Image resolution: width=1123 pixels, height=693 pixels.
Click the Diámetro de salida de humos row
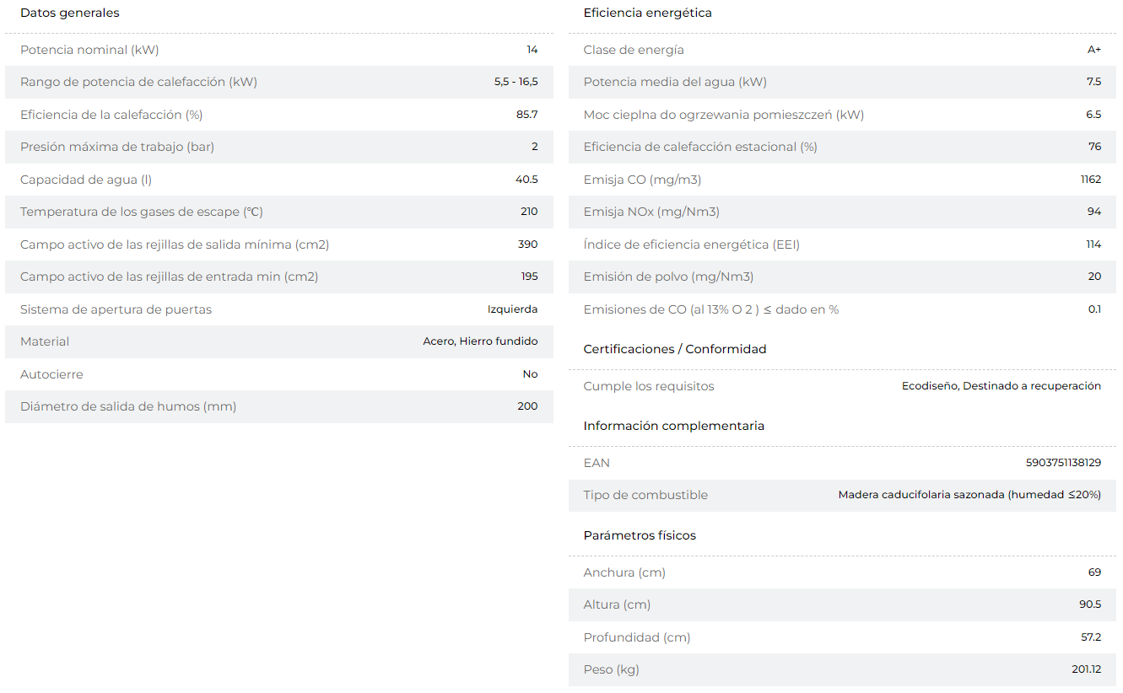pyautogui.click(x=279, y=407)
